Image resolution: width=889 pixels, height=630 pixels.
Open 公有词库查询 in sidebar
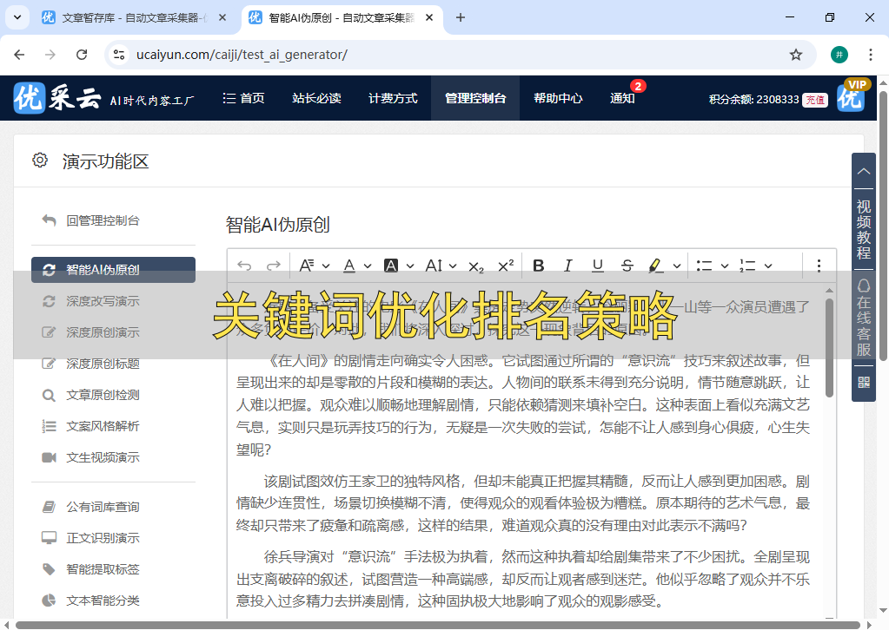click(102, 507)
